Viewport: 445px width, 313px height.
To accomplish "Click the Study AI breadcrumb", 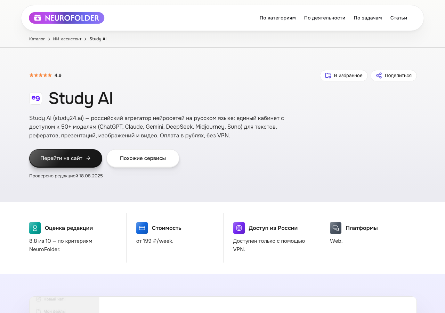I will (x=98, y=39).
